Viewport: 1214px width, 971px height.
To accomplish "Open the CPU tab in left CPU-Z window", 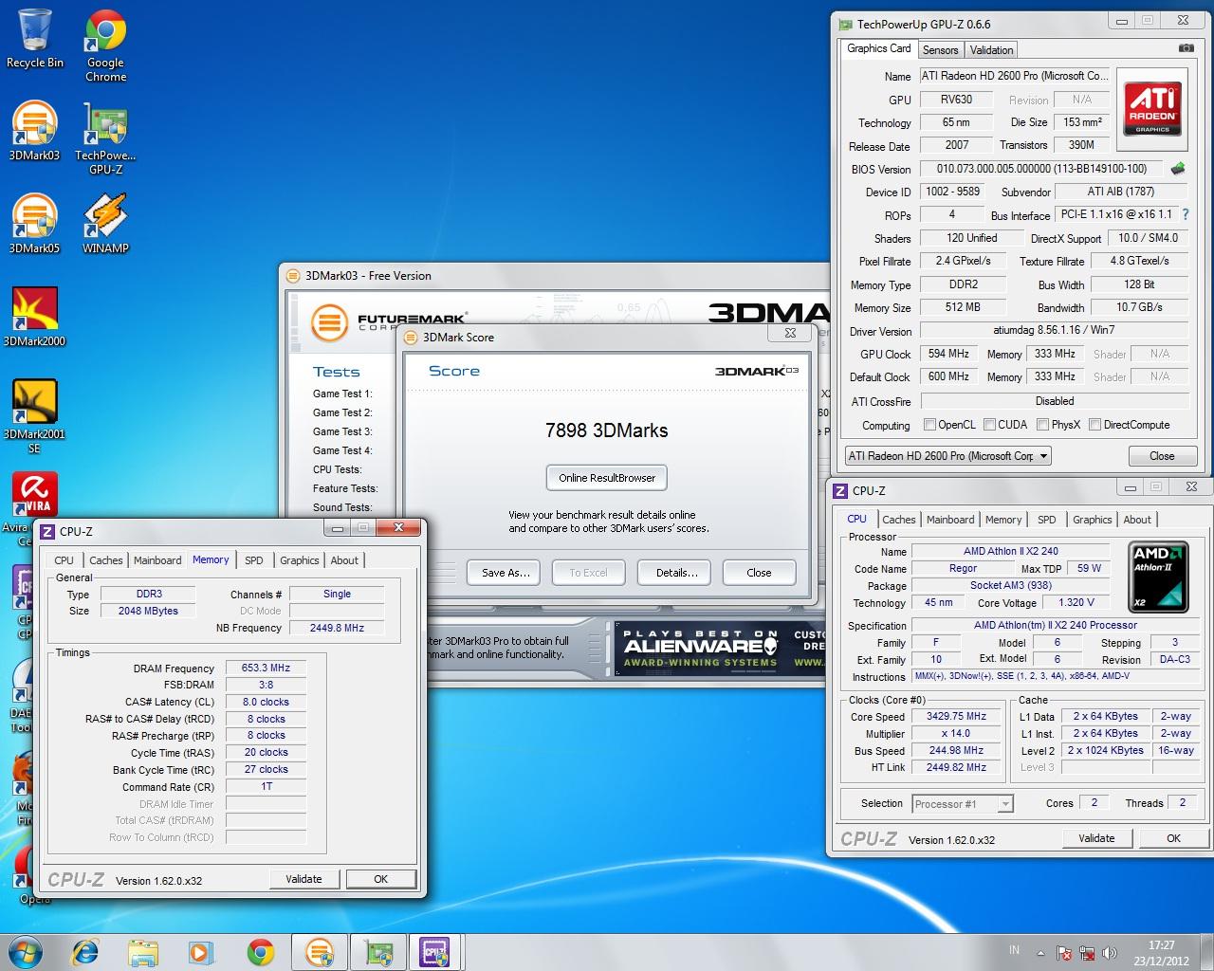I will pyautogui.click(x=64, y=560).
